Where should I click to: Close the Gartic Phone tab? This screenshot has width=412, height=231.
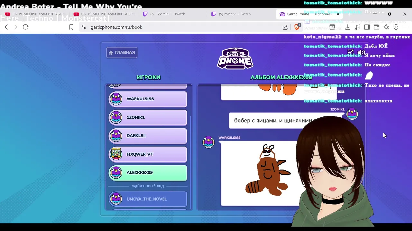point(338,14)
